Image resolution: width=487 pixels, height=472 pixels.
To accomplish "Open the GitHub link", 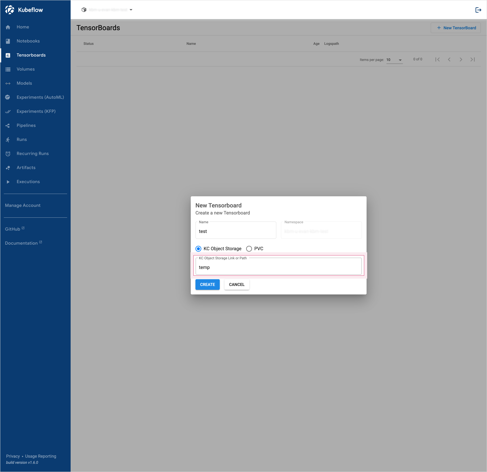I will [15, 229].
